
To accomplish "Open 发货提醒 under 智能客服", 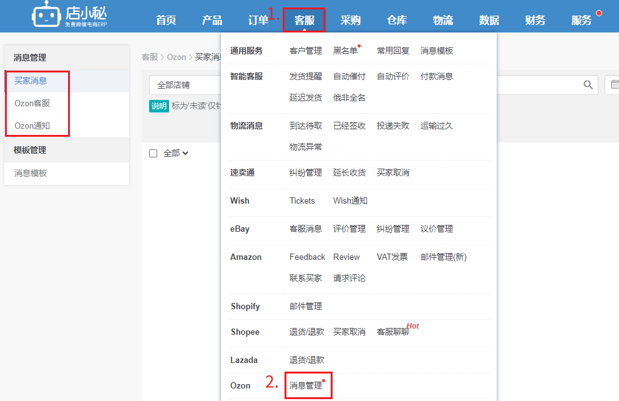I will 306,77.
